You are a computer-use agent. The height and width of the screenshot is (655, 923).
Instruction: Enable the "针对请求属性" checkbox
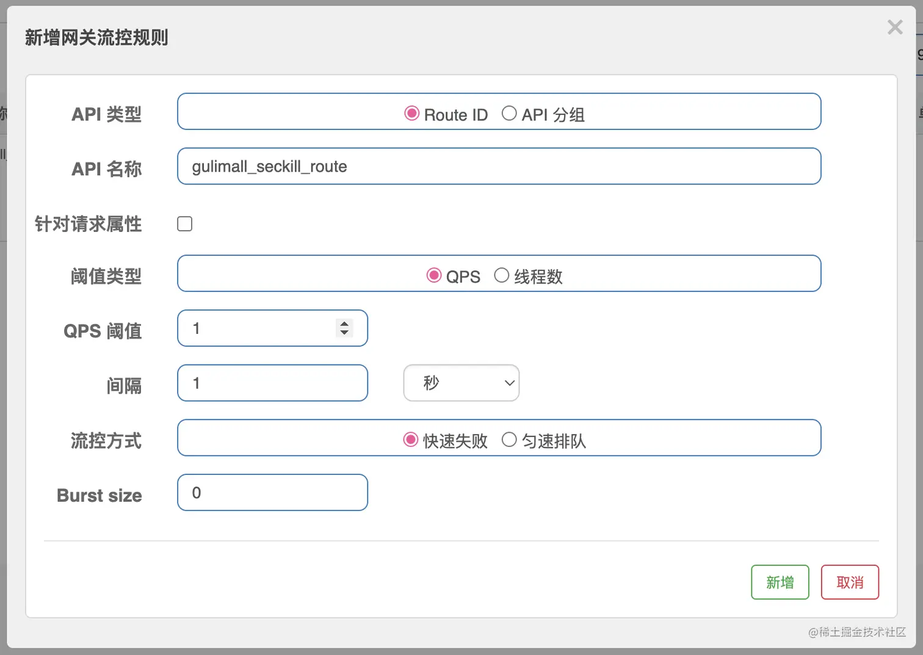coord(184,223)
